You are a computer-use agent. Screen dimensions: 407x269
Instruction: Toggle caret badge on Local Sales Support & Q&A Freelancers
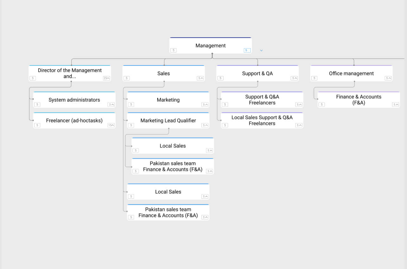point(299,125)
